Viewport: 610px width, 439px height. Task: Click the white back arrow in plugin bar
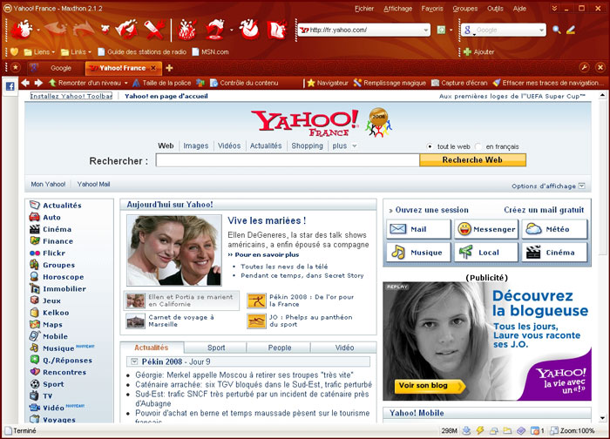(x=25, y=83)
